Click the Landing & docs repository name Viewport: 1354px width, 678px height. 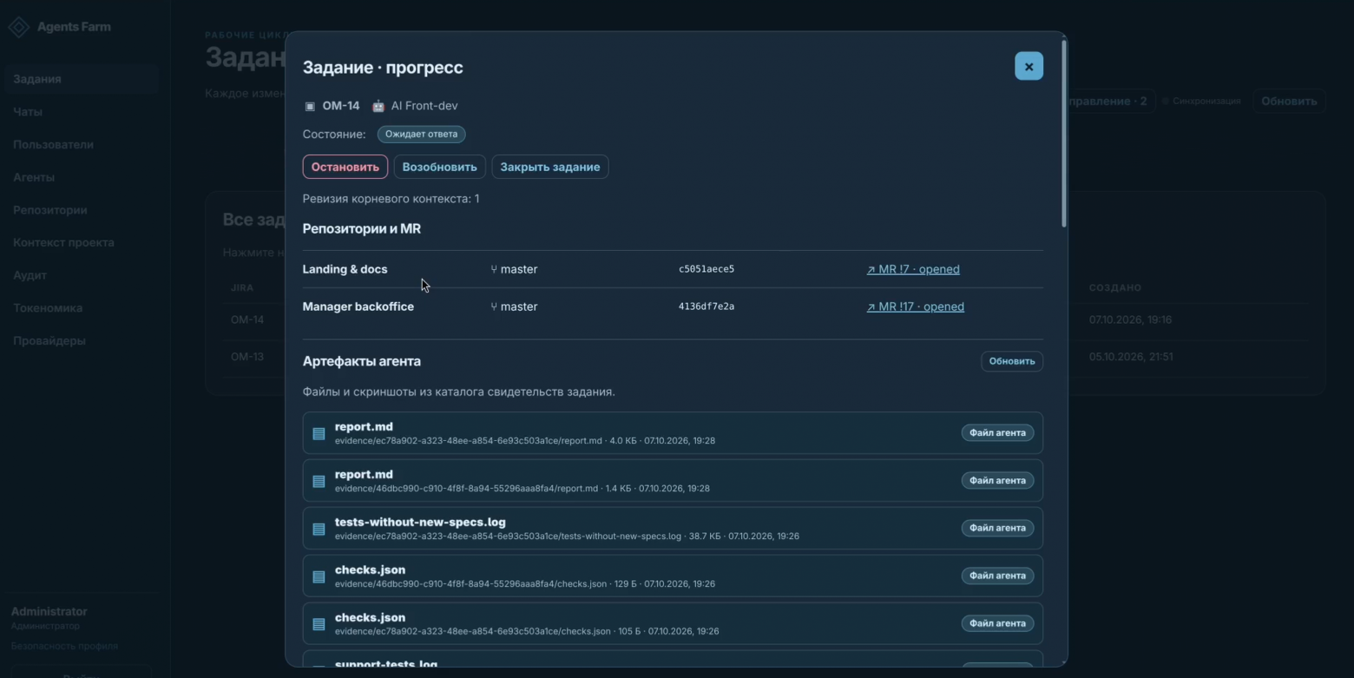click(345, 269)
